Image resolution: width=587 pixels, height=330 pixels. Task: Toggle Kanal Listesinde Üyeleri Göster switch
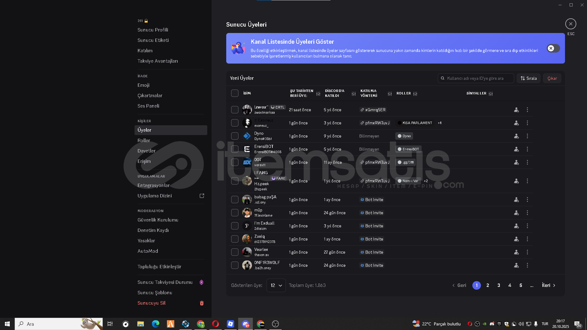coord(553,48)
